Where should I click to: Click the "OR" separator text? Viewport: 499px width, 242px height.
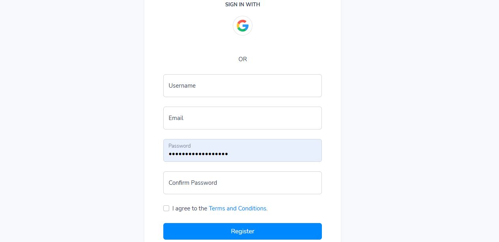point(243,59)
